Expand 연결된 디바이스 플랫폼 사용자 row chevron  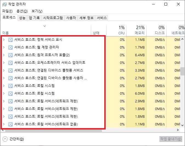pos(4,78)
